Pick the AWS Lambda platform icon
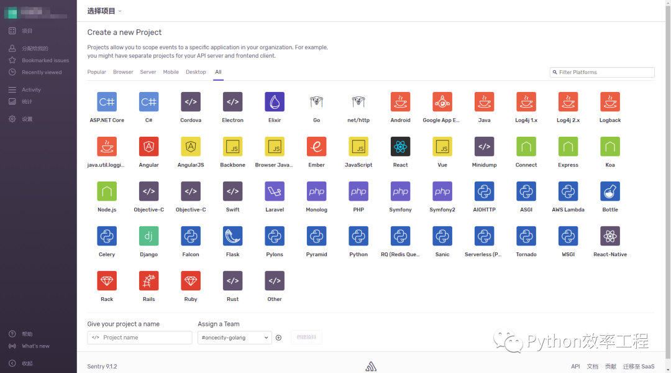This screenshot has width=671, height=373. (568, 191)
